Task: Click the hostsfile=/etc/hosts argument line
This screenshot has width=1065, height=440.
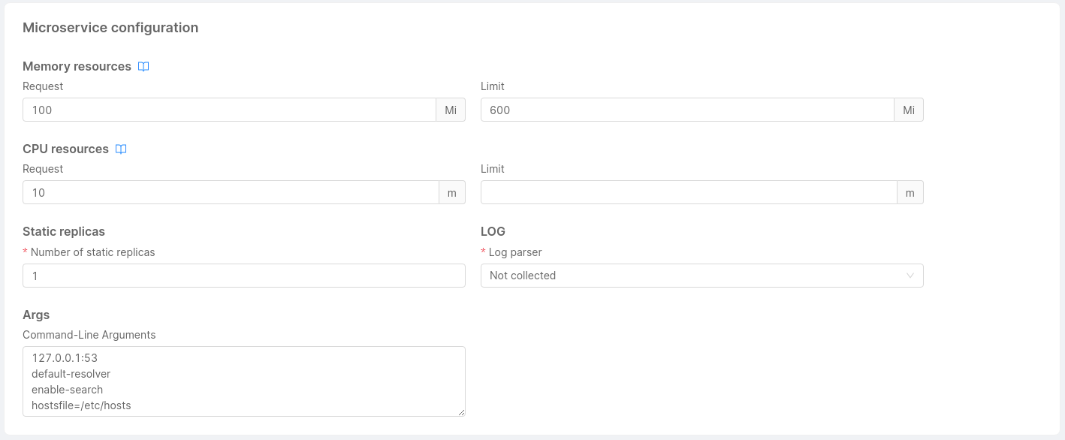Action: click(81, 405)
